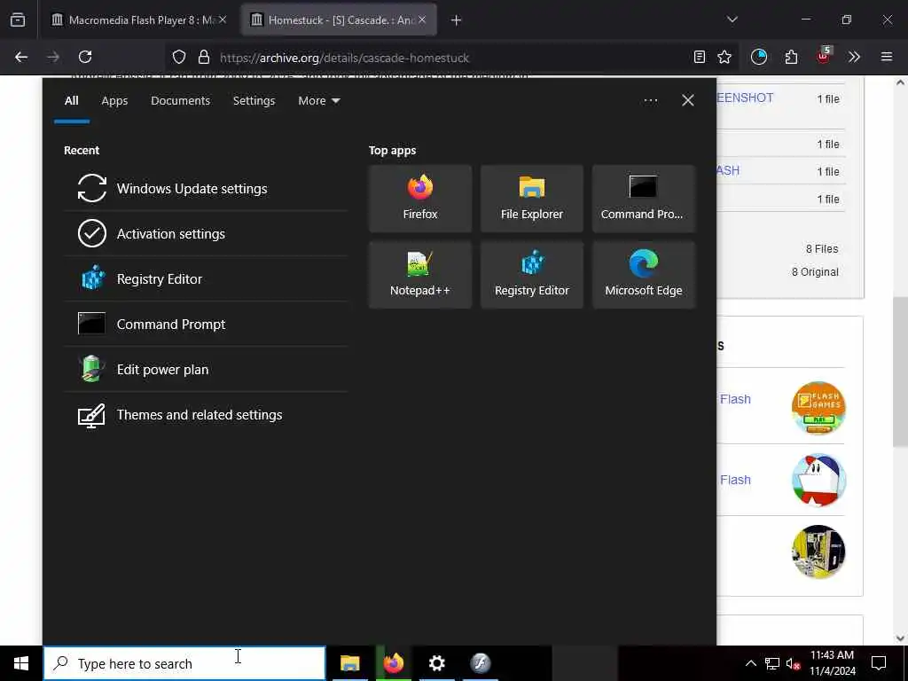Open a new Firefox tab
Screen dimensions: 908x681
coord(456,20)
